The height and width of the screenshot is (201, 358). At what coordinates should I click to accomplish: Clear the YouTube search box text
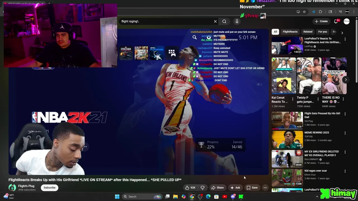(215, 21)
